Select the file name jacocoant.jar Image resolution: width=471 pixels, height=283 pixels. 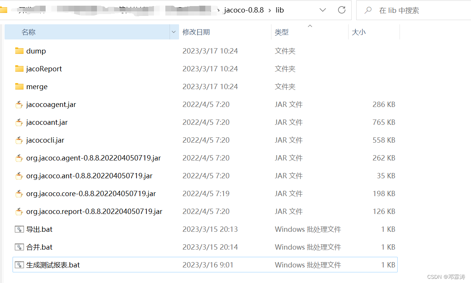tap(47, 122)
